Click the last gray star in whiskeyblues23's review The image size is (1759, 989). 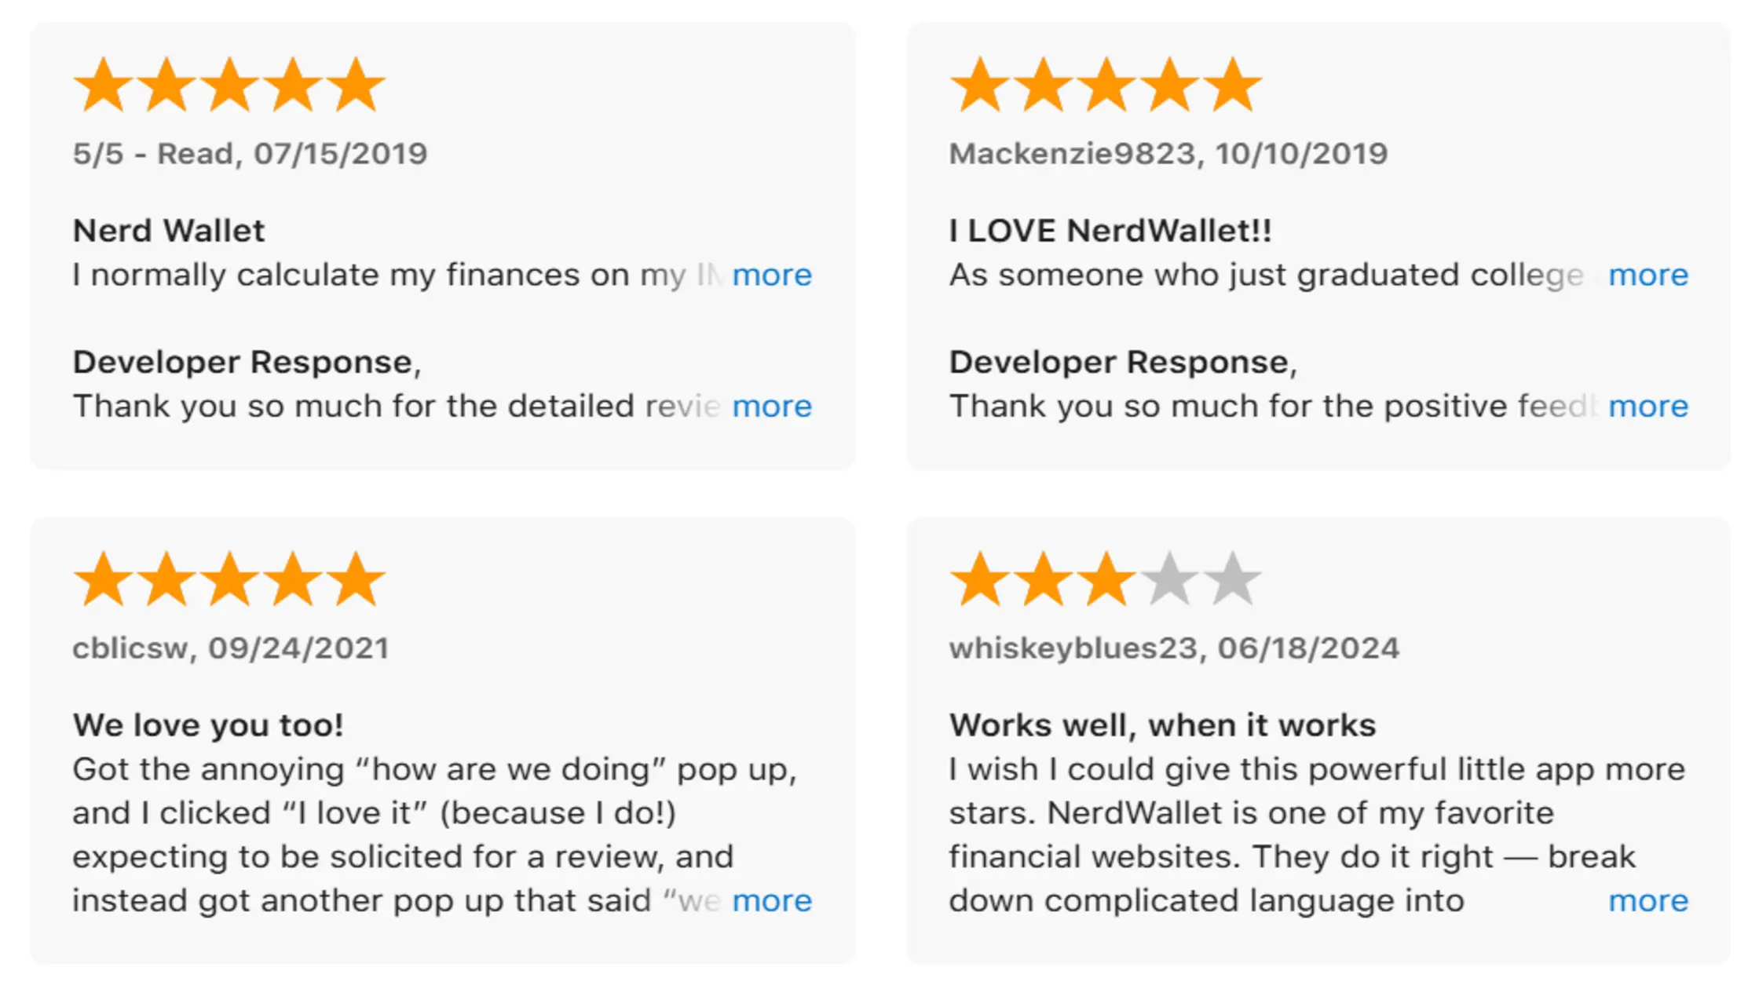[1233, 580]
